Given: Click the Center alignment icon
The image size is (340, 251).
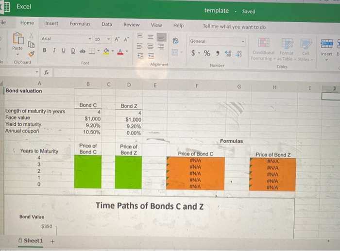Looking at the screenshot, I should coord(150,46).
